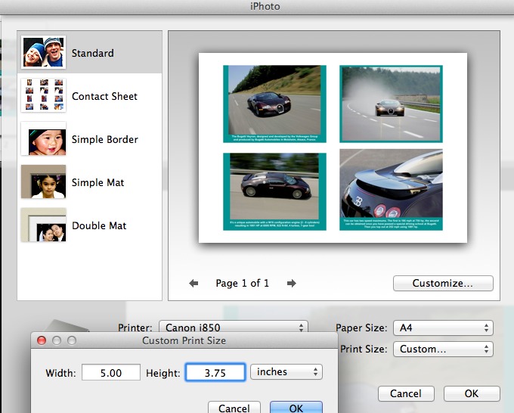Click the top-left car photo in preview
This screenshot has height=413, width=514.
(x=274, y=101)
